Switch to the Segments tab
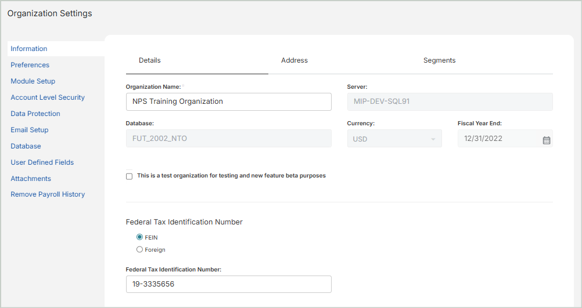 (439, 60)
